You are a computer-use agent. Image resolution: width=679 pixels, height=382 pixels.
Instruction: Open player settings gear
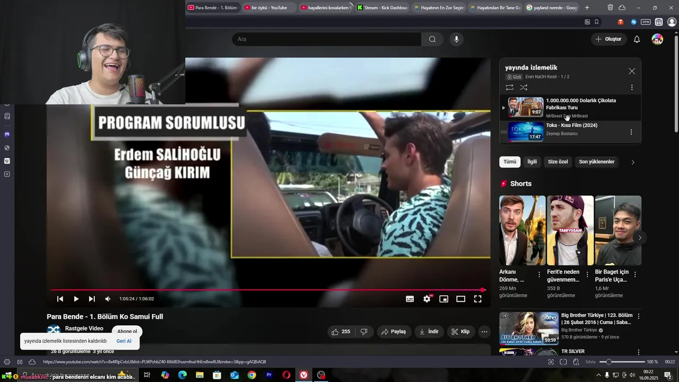point(427,299)
